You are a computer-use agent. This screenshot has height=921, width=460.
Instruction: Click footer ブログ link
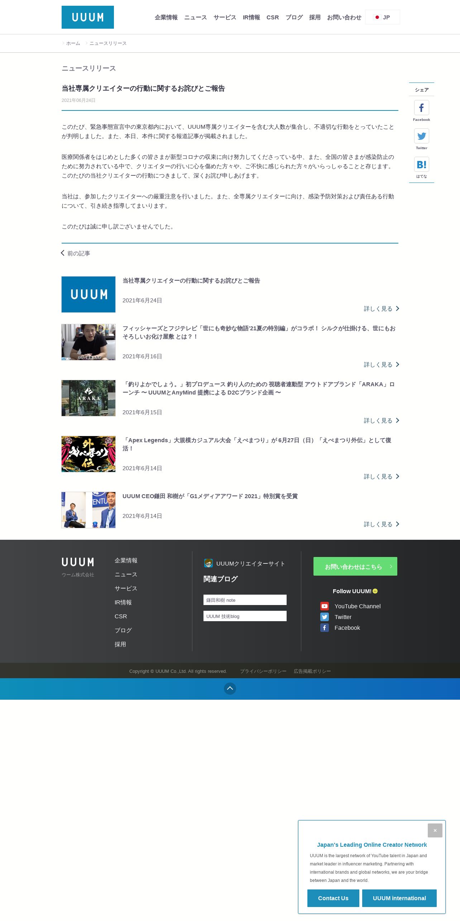click(x=123, y=630)
